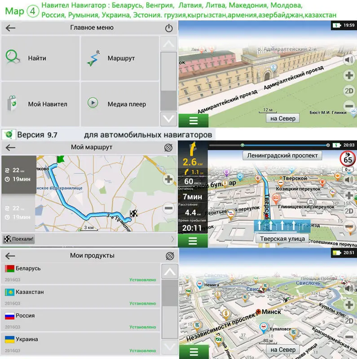Zoom out on the Мой маршрут map
This screenshot has width=357, height=359.
(x=168, y=208)
